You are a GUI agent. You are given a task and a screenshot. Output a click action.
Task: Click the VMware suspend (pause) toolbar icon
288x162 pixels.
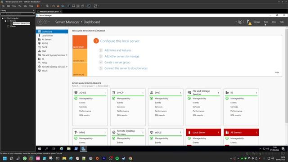[38, 6]
